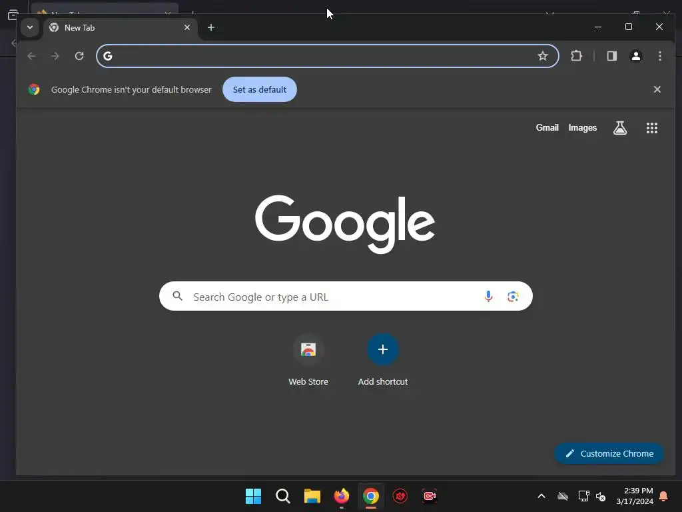682x512 pixels.
Task: Open the Google apps grid
Action: [x=651, y=127]
